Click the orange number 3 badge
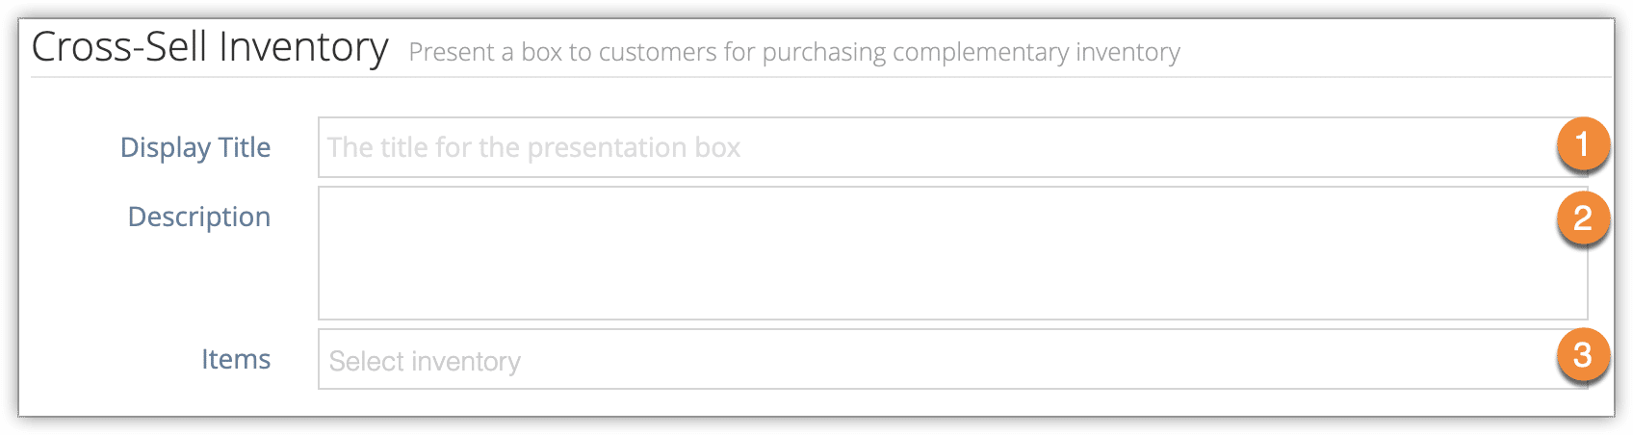The image size is (1633, 435). click(x=1583, y=355)
